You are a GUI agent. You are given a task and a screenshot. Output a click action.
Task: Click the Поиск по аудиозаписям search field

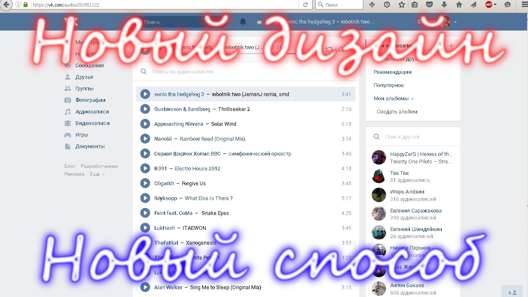coord(246,71)
